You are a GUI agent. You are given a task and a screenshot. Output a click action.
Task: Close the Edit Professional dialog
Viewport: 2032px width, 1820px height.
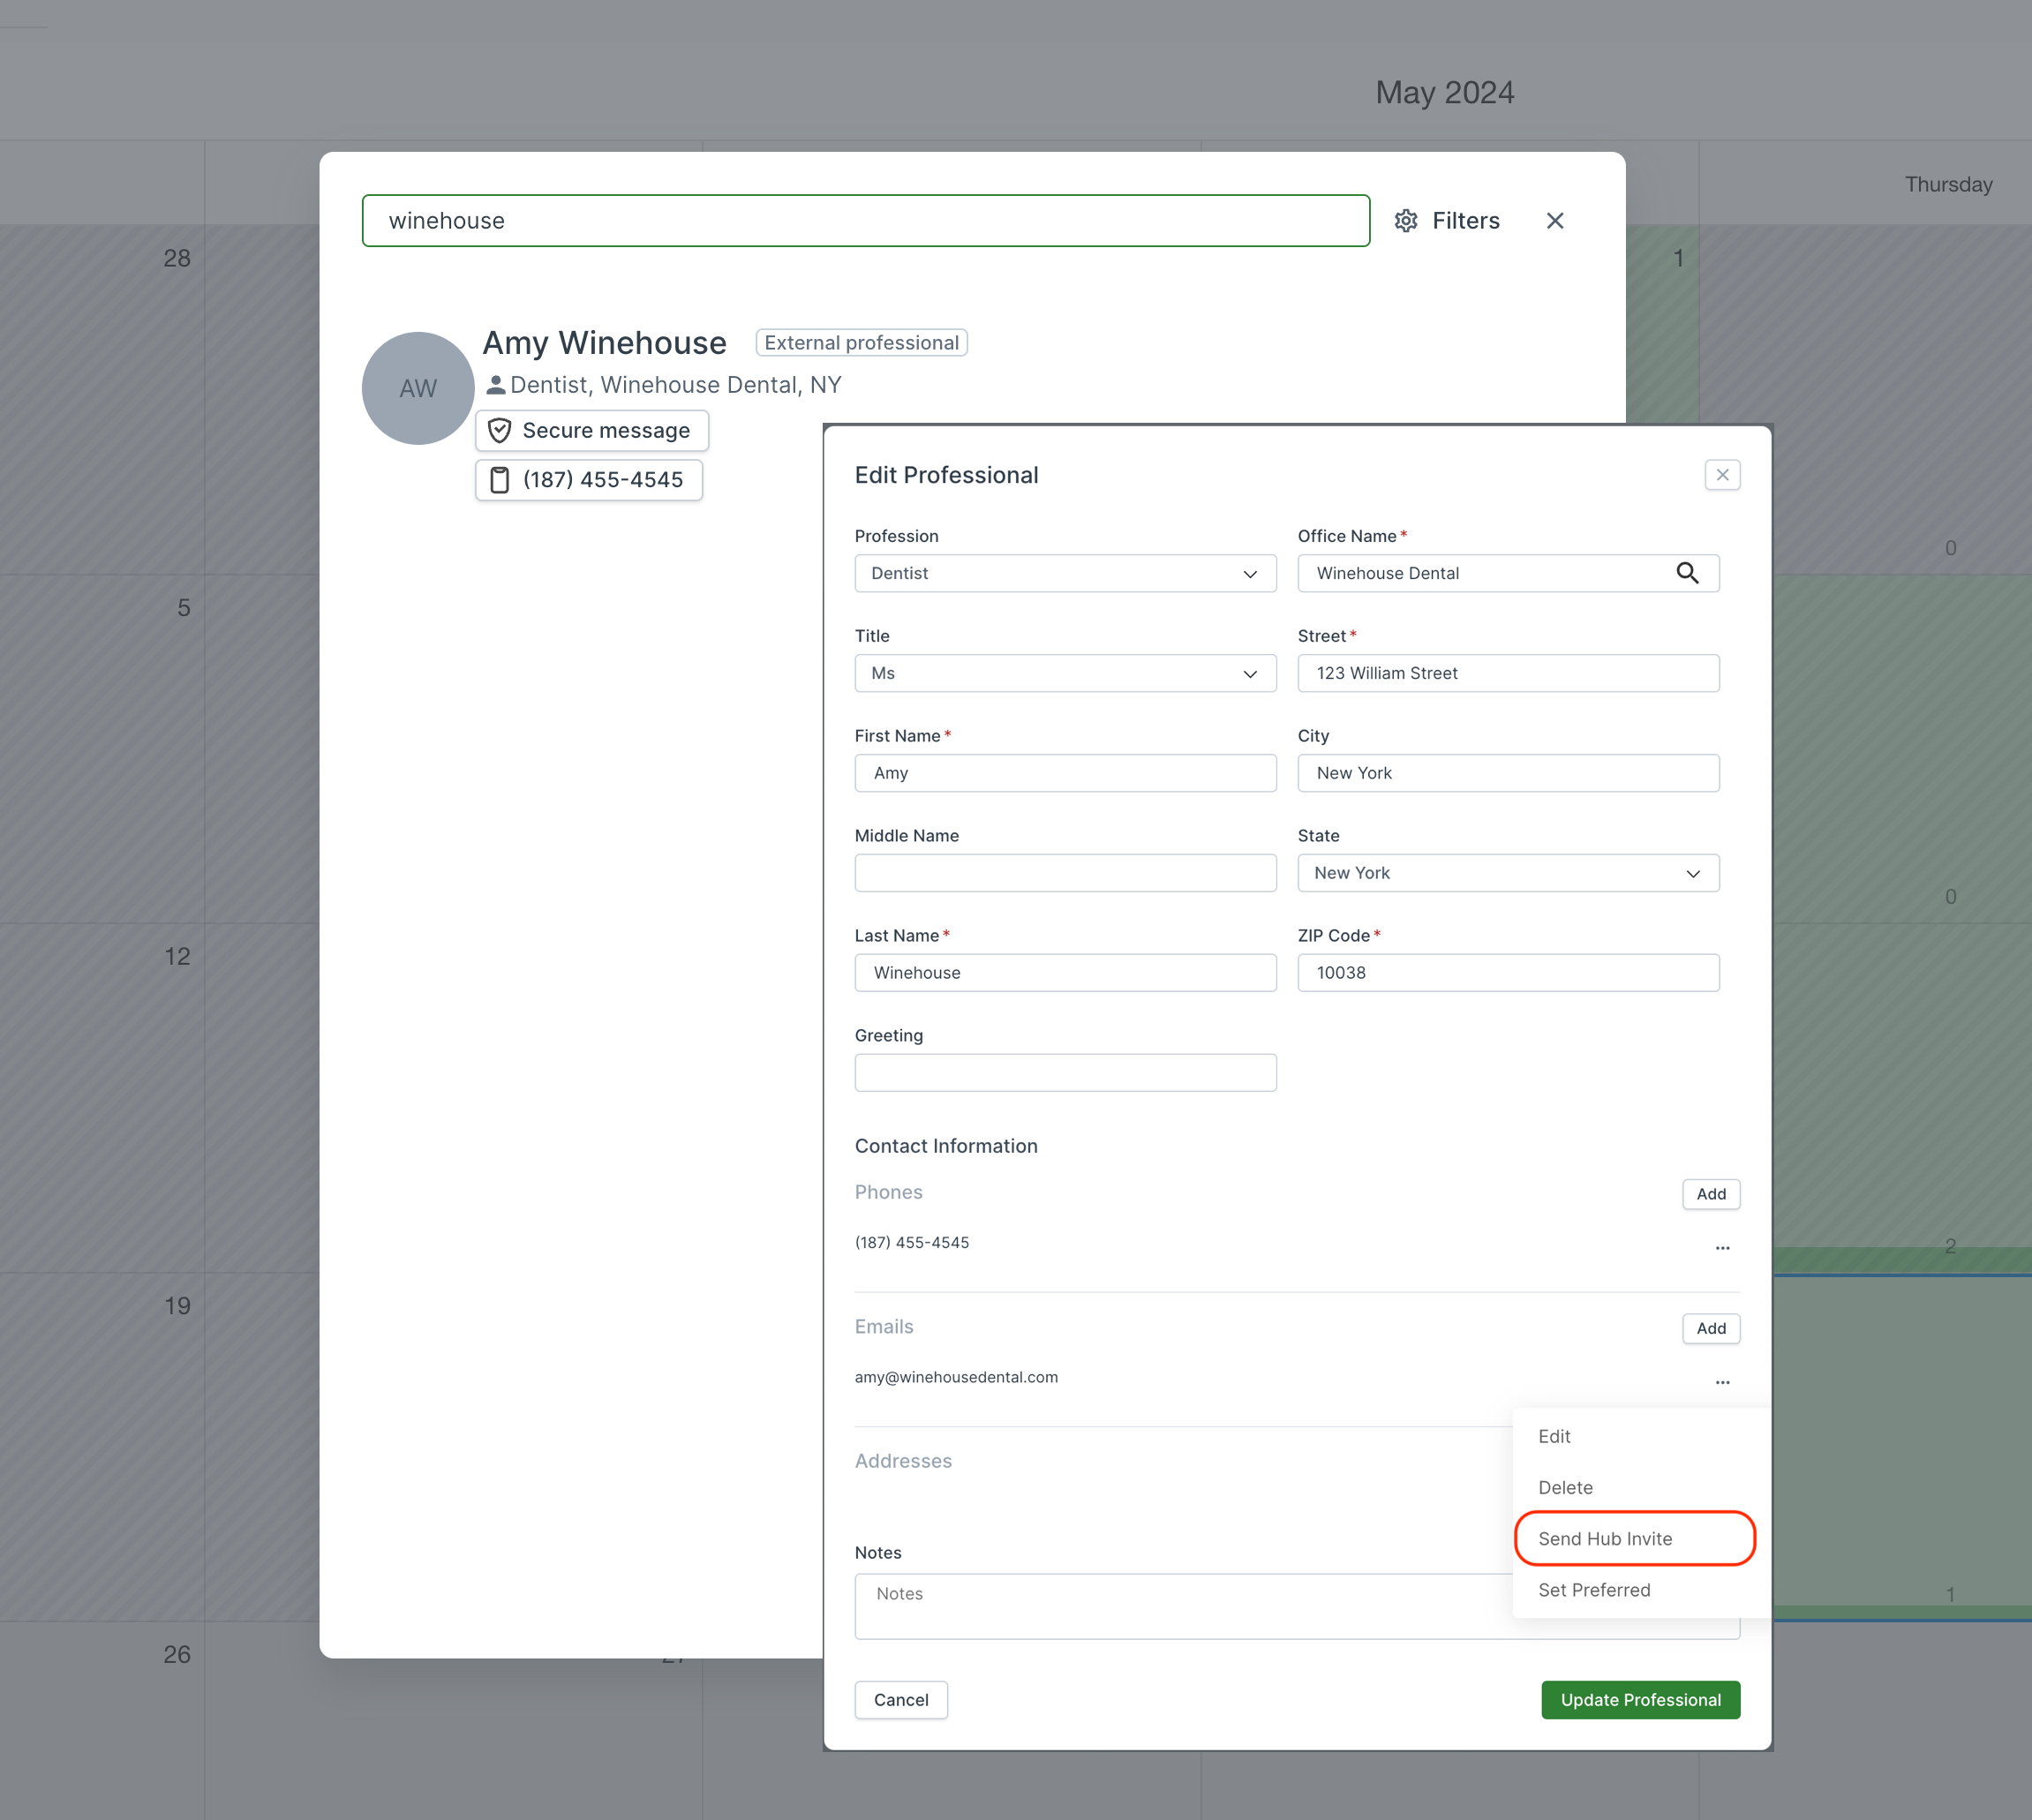[x=1722, y=475]
